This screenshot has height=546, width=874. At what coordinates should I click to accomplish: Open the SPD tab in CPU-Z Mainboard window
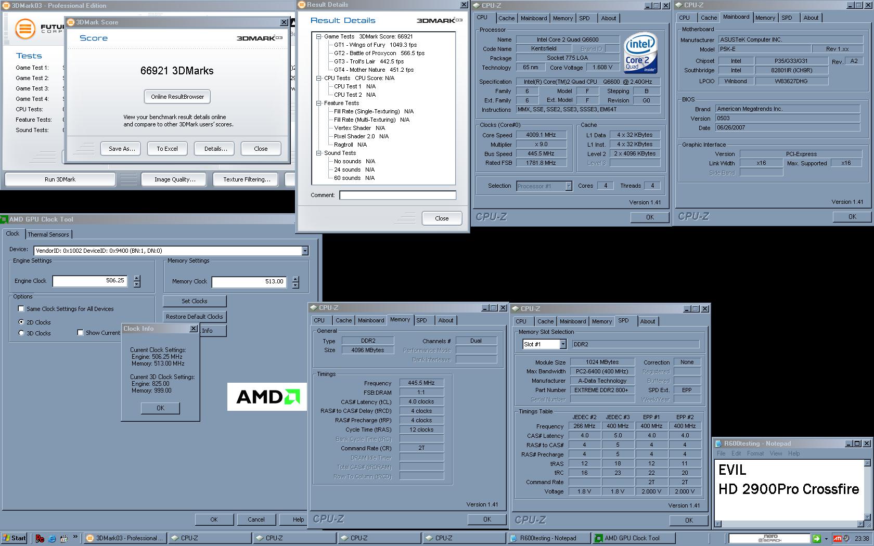[x=787, y=18]
